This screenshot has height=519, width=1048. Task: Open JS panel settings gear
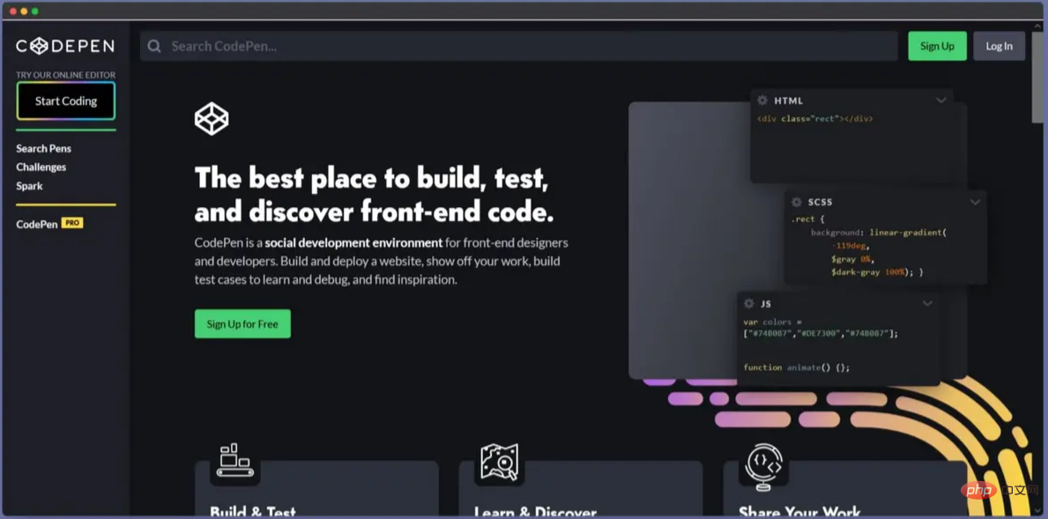point(749,303)
